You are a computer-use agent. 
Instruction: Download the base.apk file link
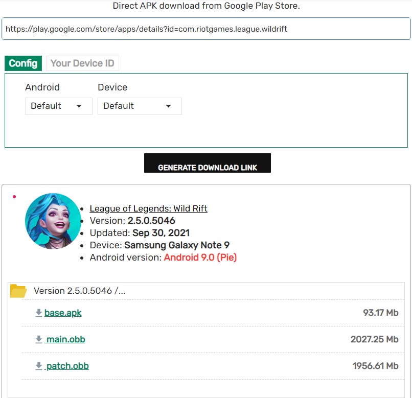pos(63,313)
